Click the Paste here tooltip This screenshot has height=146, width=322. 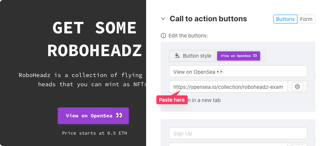[x=172, y=100]
